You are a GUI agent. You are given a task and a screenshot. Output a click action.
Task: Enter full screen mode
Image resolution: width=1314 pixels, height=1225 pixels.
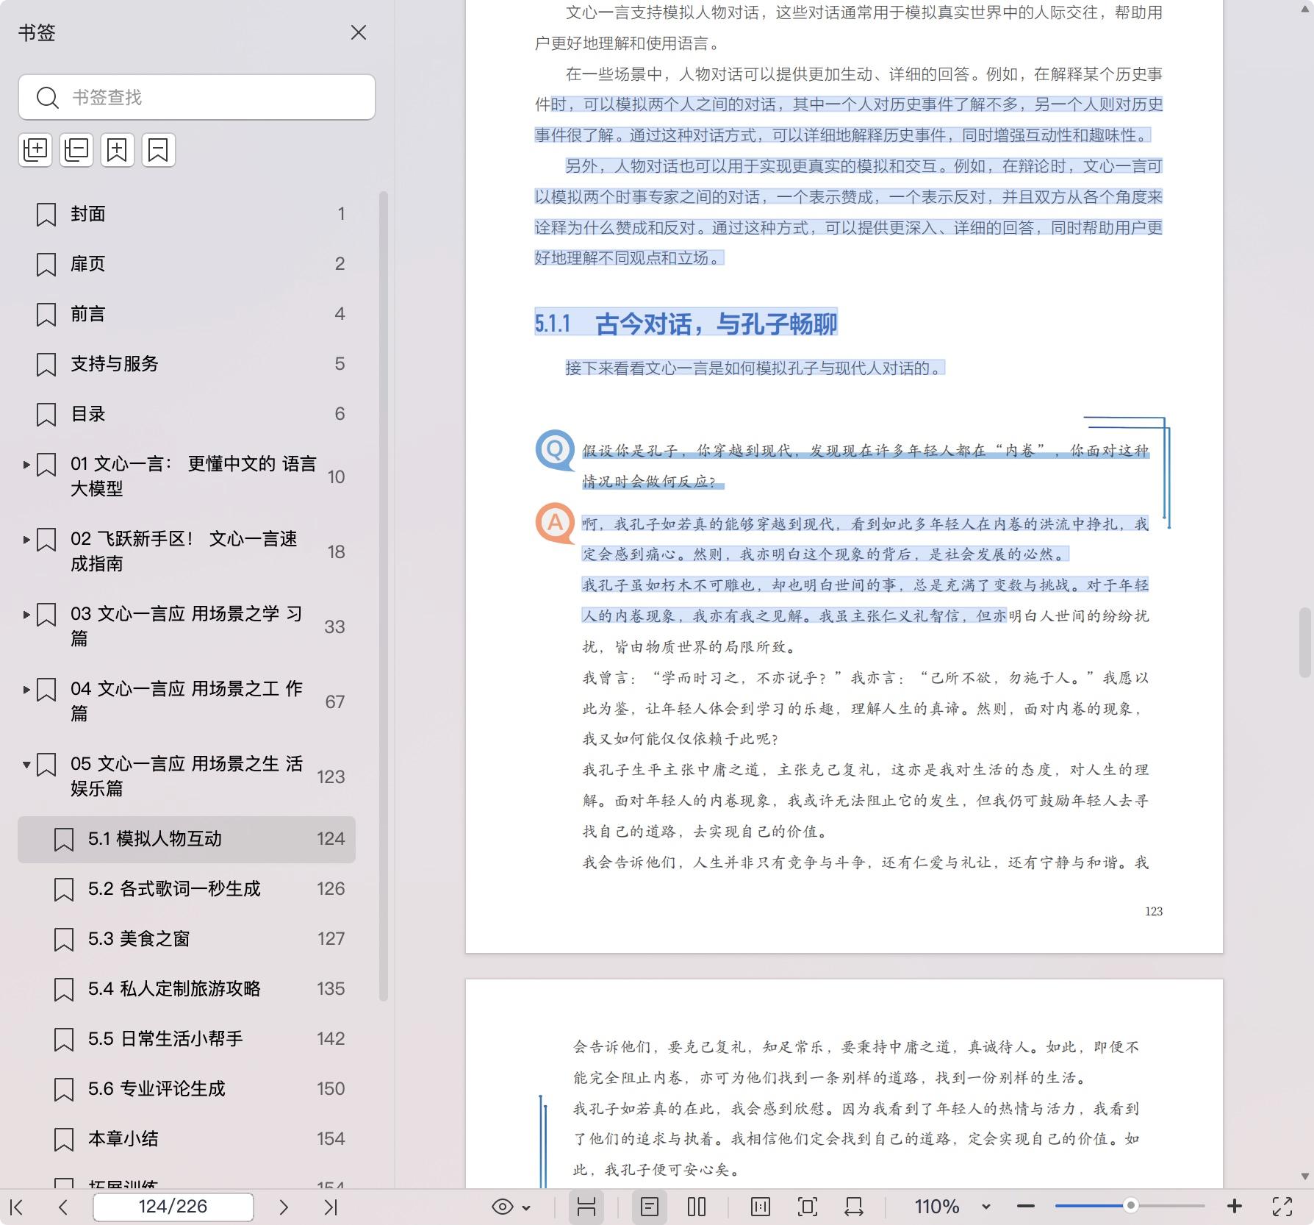tap(1282, 1207)
